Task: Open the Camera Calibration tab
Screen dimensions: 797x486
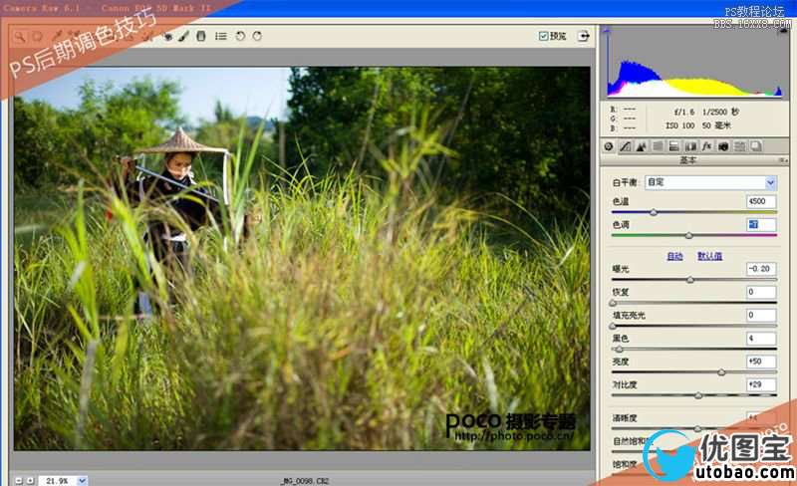Action: pos(723,145)
